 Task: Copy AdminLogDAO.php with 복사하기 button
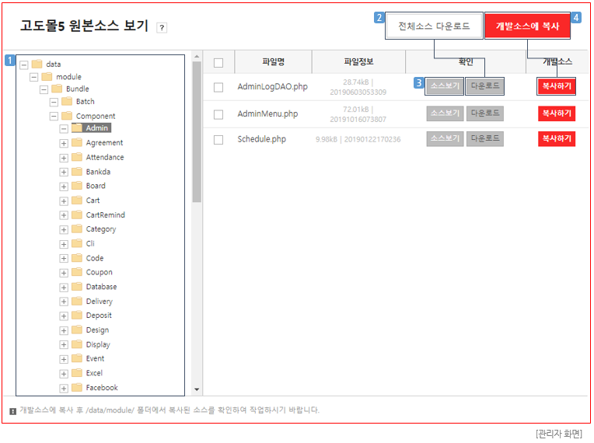[557, 86]
